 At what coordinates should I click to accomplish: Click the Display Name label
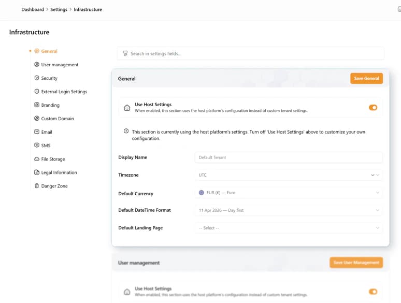133,157
